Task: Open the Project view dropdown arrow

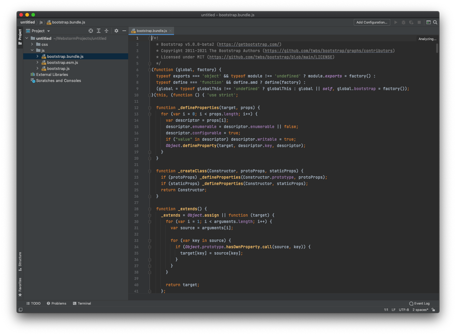Action: (49, 31)
